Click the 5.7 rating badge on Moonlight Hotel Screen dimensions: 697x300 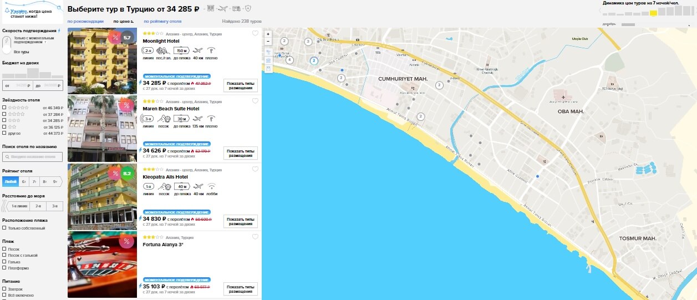(x=128, y=38)
